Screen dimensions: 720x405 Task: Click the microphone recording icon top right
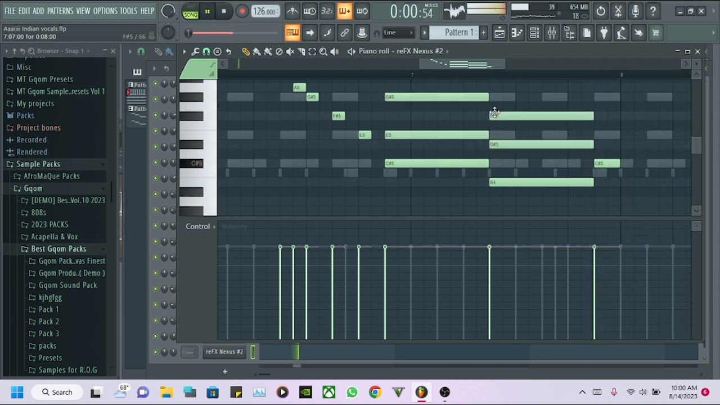(636, 11)
